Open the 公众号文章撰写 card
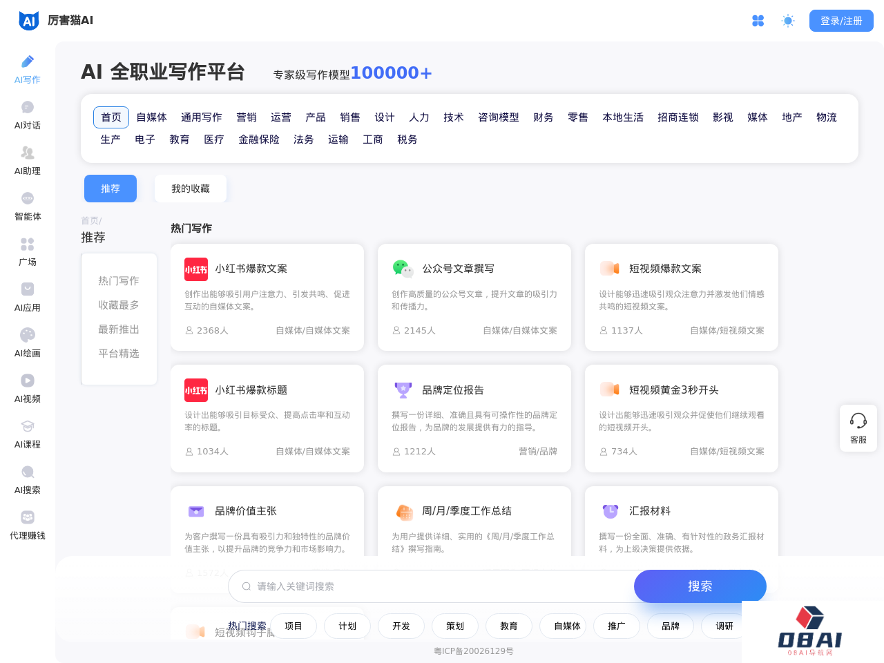Viewport: 884px width, 663px height. pyautogui.click(x=474, y=297)
